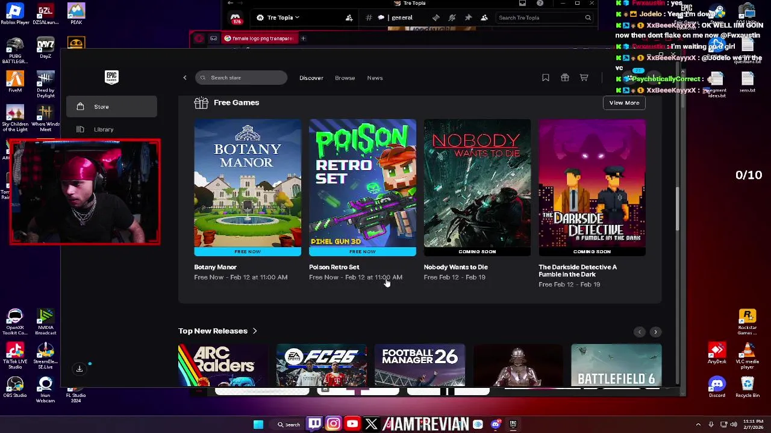Open the Discord desktop shortcut

(x=717, y=387)
